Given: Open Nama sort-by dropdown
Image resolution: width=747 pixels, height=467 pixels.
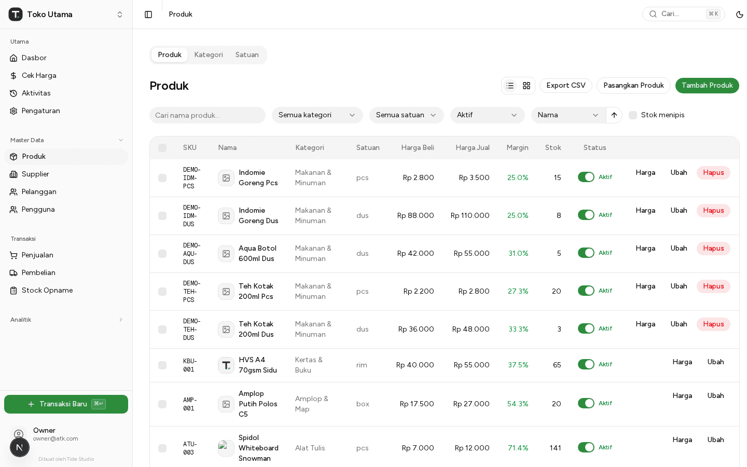Looking at the screenshot, I should point(569,115).
